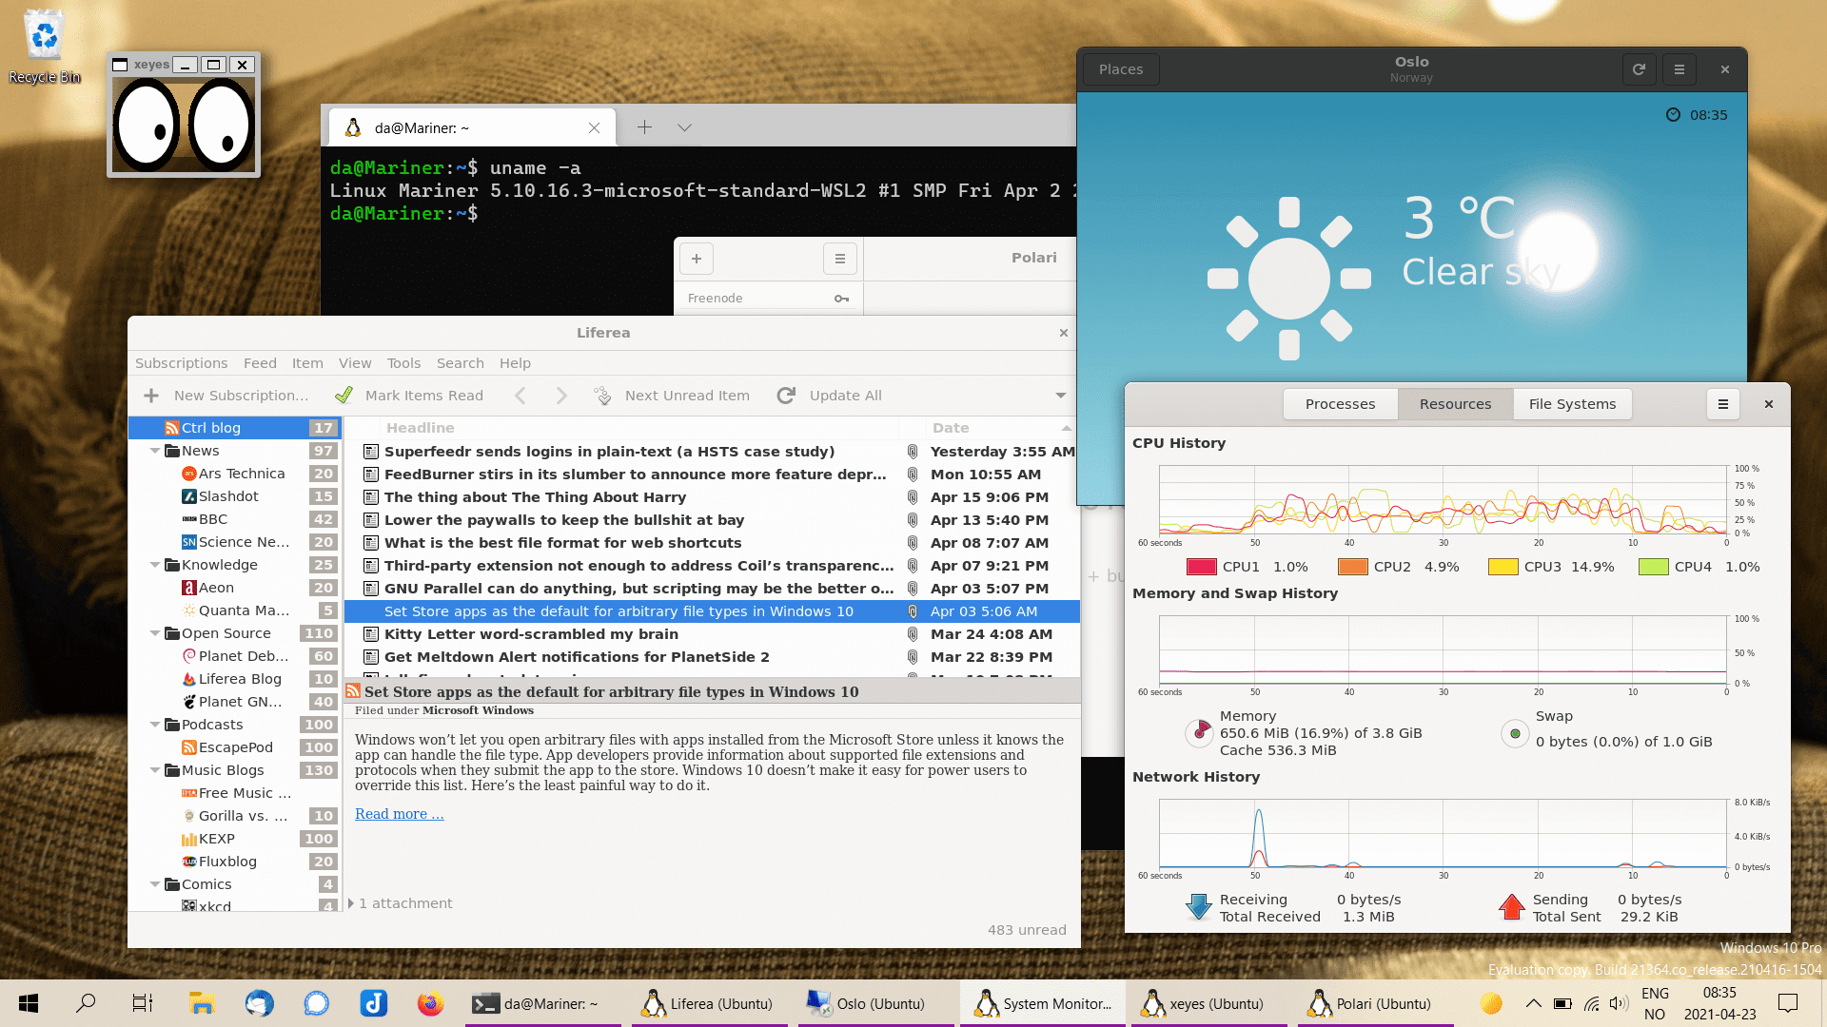Image resolution: width=1827 pixels, height=1027 pixels.
Task: Open the Tools menu in Liferea
Action: [x=403, y=362]
